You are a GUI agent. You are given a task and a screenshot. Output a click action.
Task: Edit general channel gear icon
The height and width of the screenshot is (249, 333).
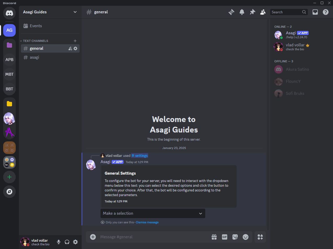tap(75, 48)
